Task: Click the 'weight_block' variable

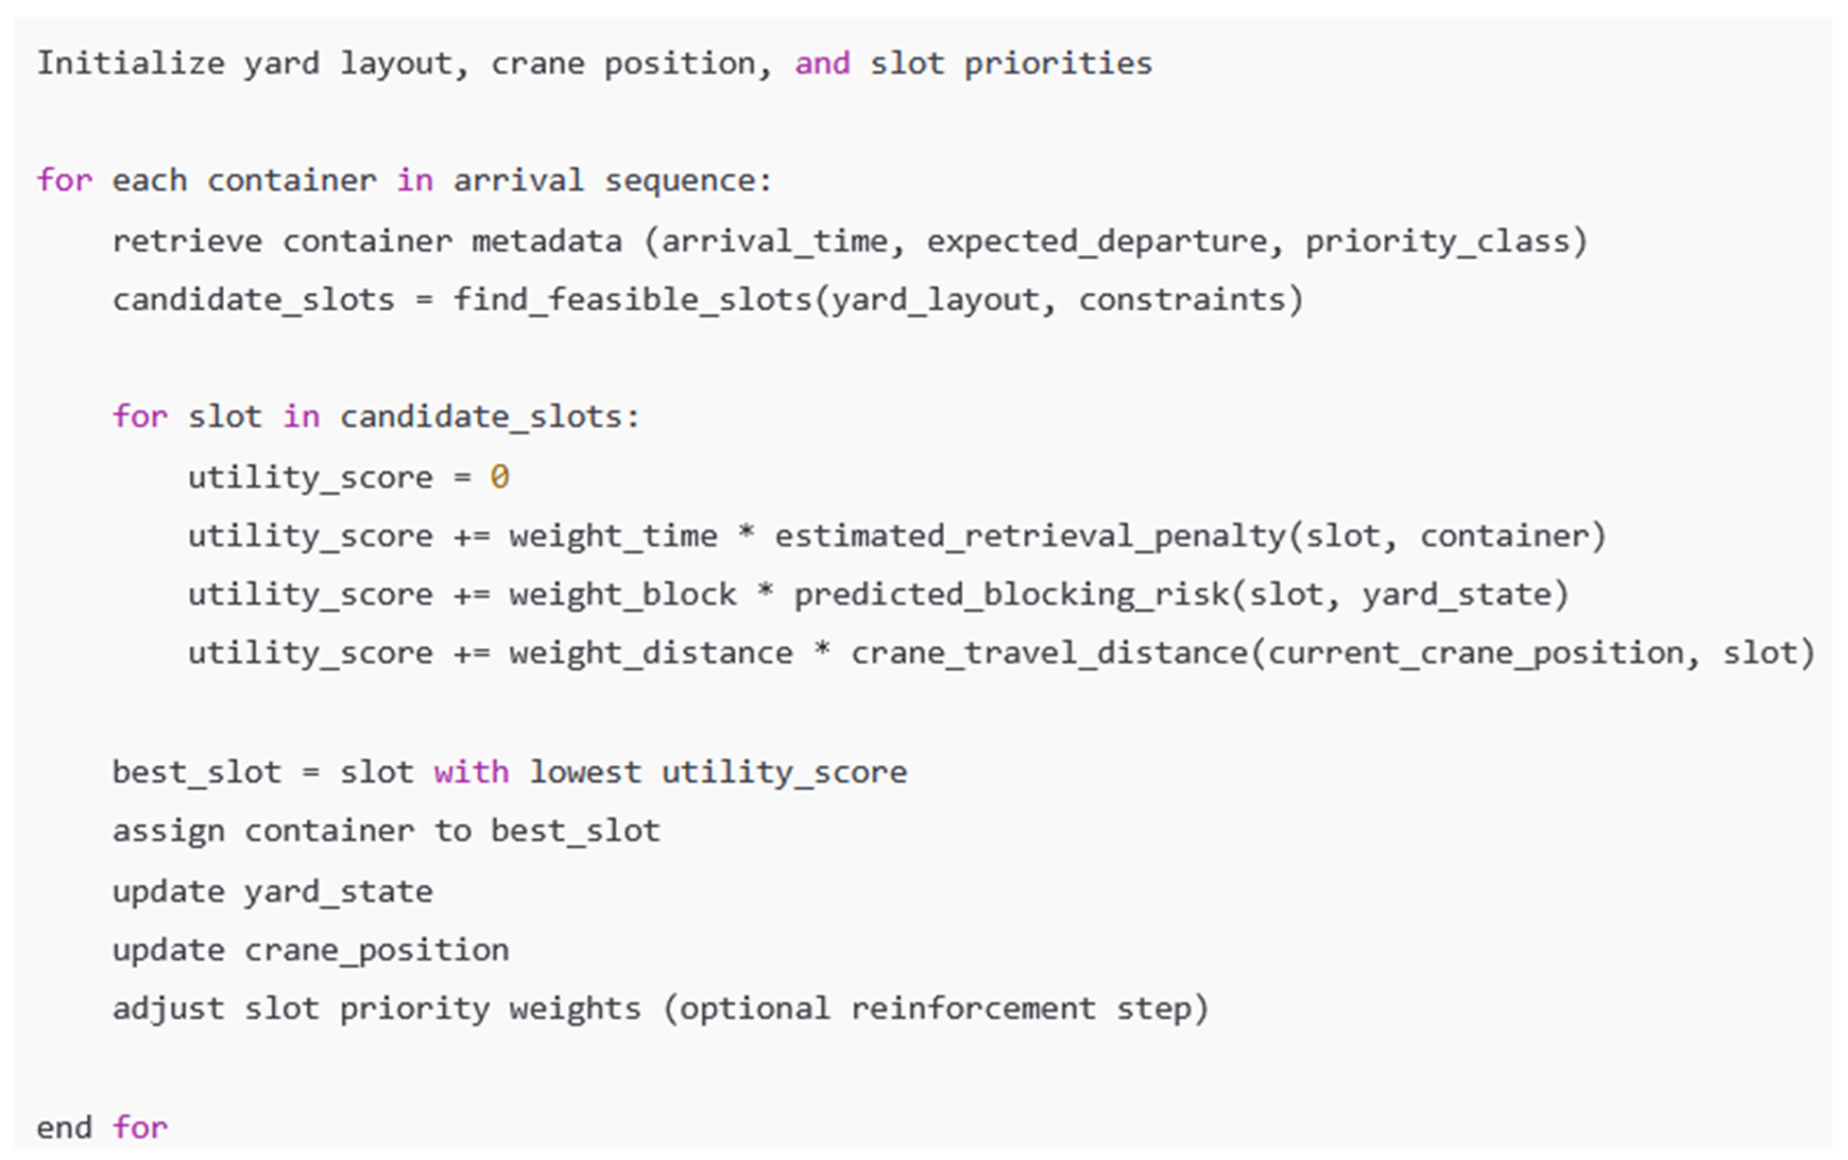Action: [622, 594]
